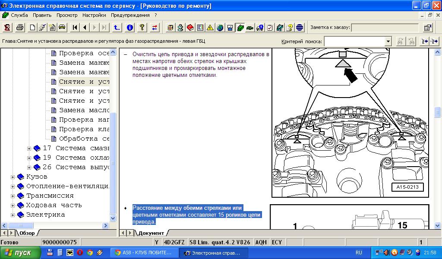The width and height of the screenshot is (442, 259).
Task: Open help with the yellow question mark icon
Action: point(142,28)
